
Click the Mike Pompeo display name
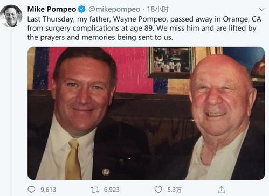coord(52,9)
